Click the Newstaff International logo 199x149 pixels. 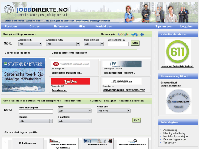click(133, 141)
